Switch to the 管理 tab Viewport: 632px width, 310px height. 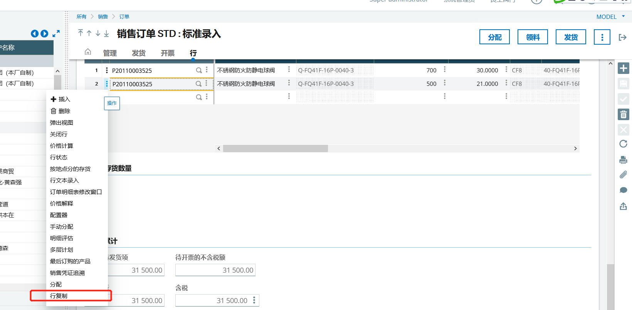pyautogui.click(x=110, y=53)
